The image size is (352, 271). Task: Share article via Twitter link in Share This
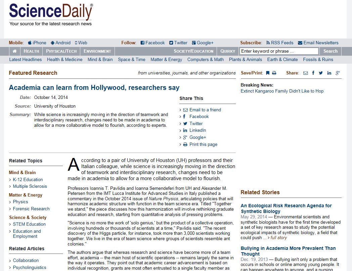pyautogui.click(x=196, y=123)
